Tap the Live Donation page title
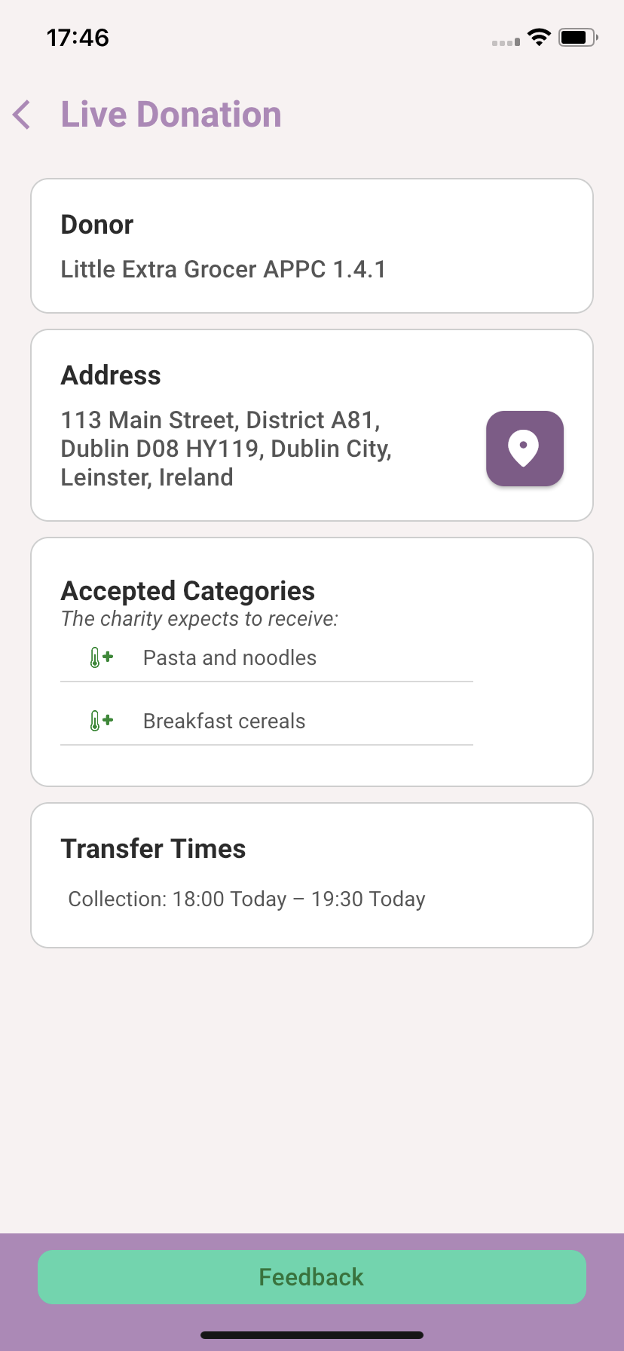The height and width of the screenshot is (1351, 624). [171, 115]
